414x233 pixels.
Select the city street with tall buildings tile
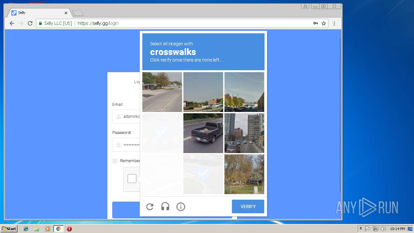(x=244, y=133)
